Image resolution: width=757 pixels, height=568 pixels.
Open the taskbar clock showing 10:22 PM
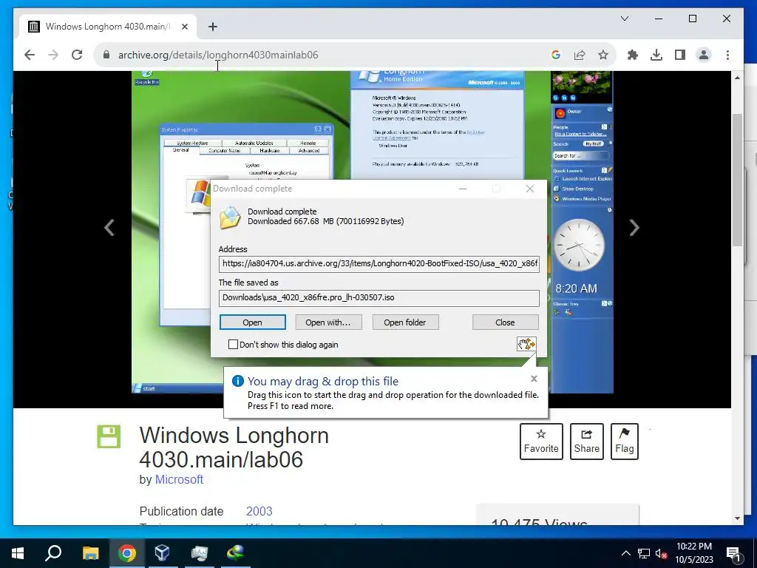tap(693, 553)
